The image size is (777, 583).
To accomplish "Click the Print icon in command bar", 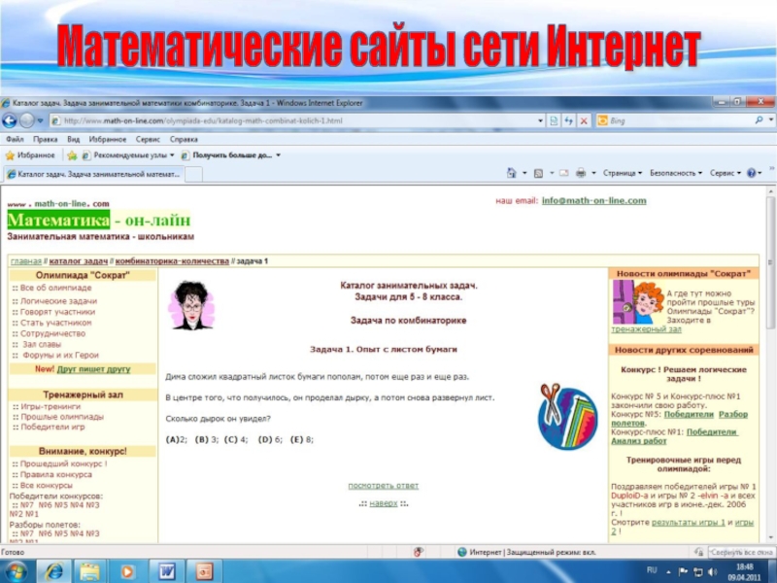I will [581, 173].
